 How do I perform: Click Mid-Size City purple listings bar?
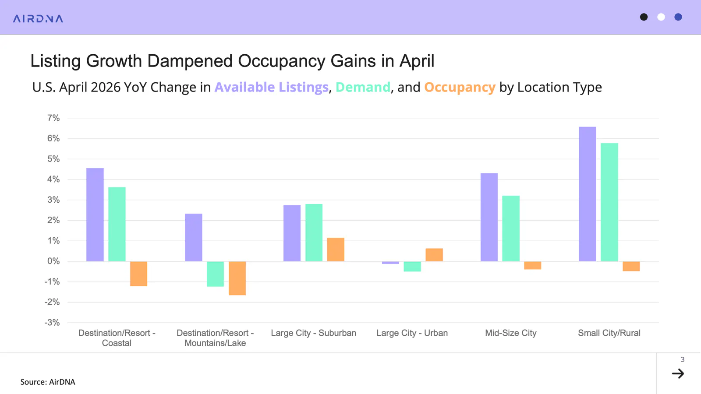pyautogui.click(x=489, y=217)
